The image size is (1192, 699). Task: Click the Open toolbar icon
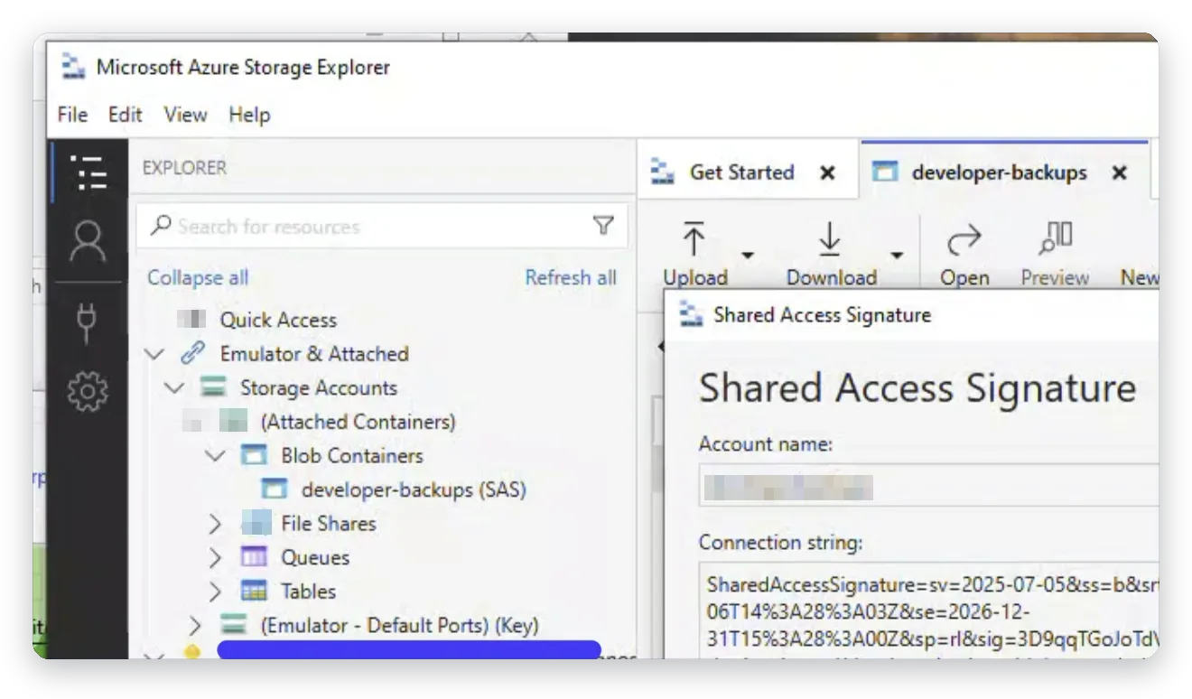[964, 240]
